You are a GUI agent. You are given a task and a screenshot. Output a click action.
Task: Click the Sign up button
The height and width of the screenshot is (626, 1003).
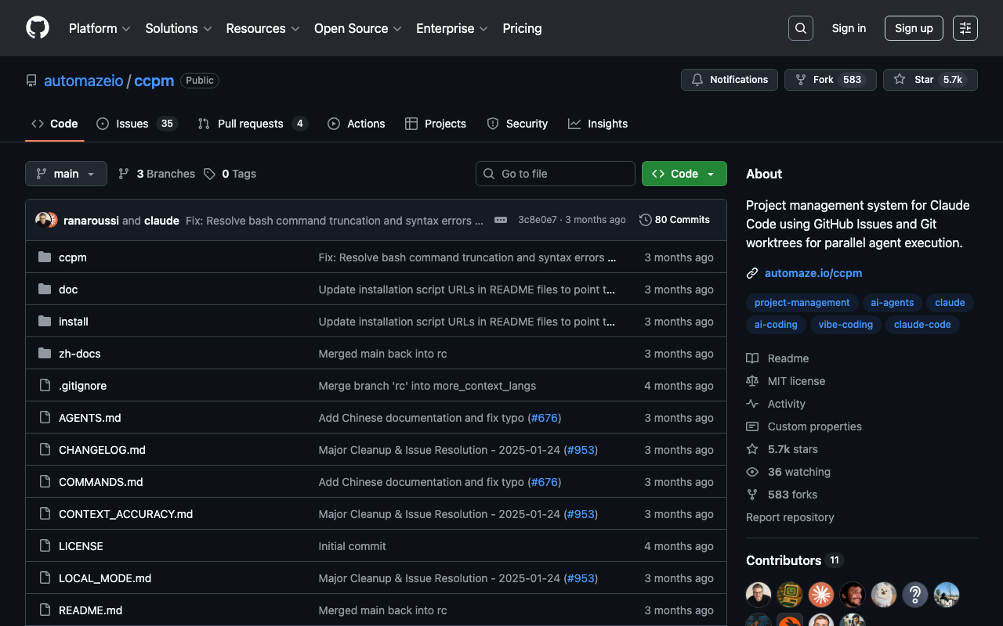pos(913,28)
